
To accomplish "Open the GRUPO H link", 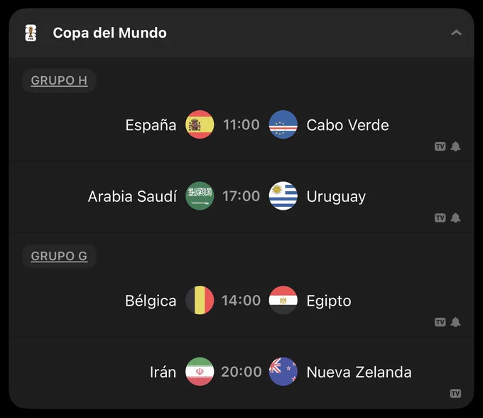I will coord(59,80).
